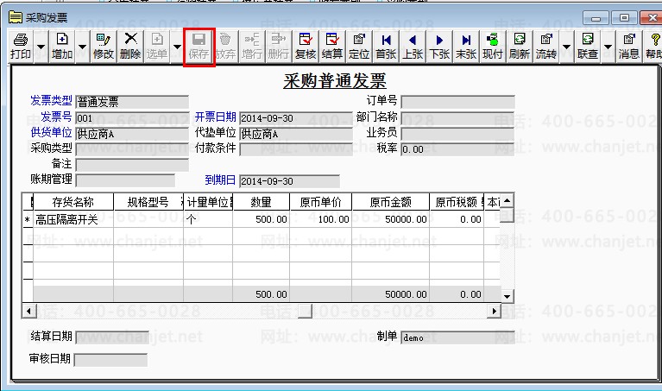This screenshot has height=391, width=662.
Task: Click the 联查 linked query icon
Action: tap(588, 46)
